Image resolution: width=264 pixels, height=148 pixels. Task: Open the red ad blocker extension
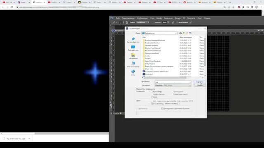pyautogui.click(x=239, y=7)
